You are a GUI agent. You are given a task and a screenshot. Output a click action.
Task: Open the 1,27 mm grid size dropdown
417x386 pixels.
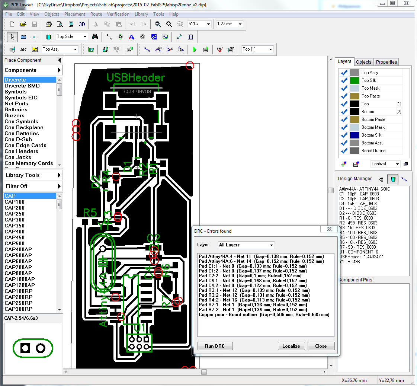click(240, 24)
